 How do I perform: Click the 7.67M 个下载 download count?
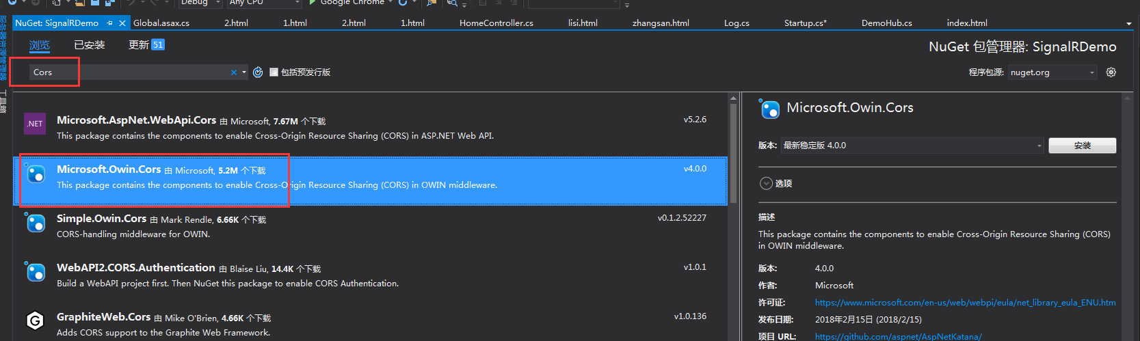coord(300,122)
